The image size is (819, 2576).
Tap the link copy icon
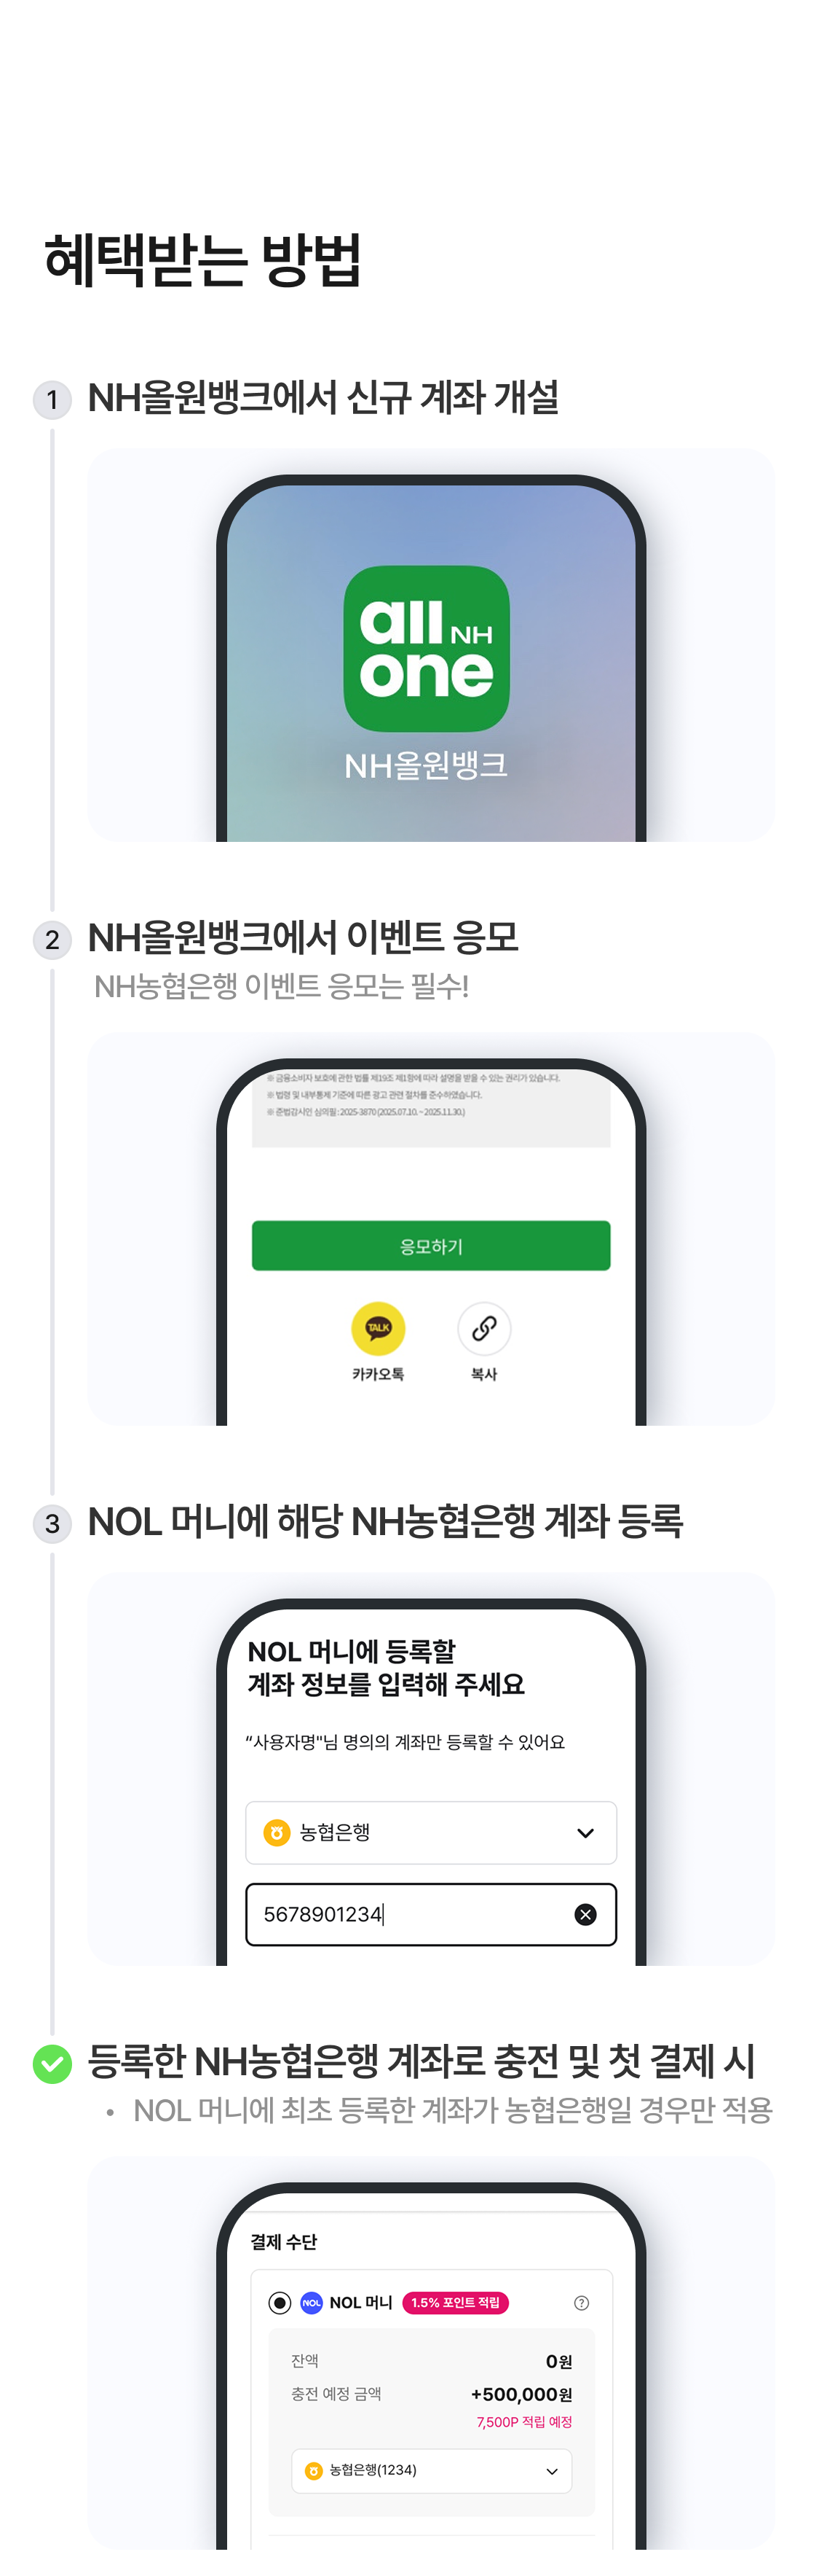tap(483, 1328)
